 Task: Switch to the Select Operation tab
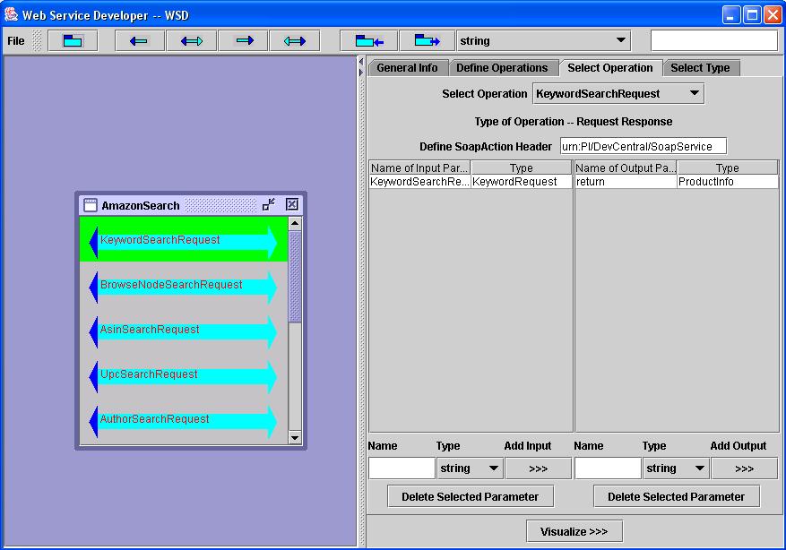[x=610, y=67]
